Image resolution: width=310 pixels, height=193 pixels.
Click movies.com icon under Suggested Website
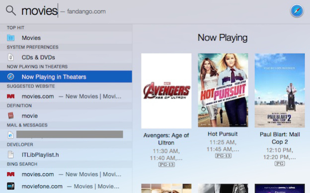point(10,96)
